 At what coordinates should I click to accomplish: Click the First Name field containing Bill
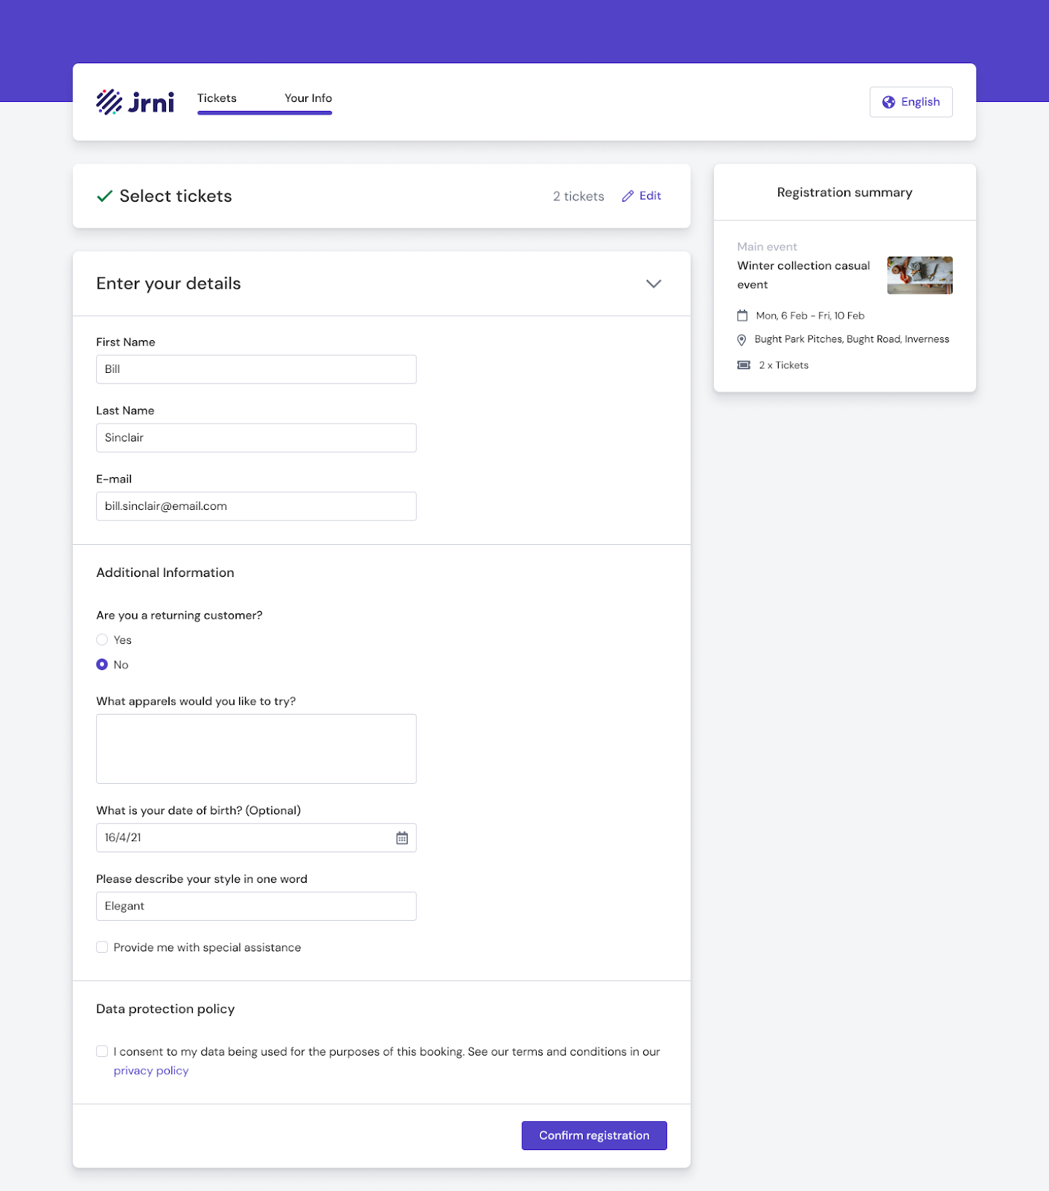click(256, 369)
